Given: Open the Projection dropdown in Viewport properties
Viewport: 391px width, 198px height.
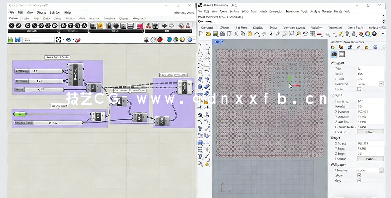Looking at the screenshot, I should [381, 84].
